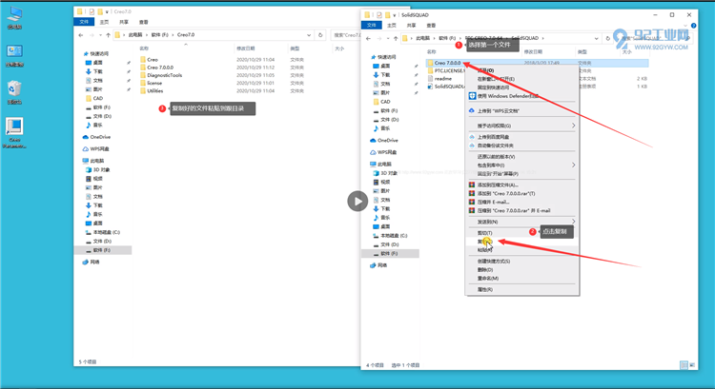Click 此电脑 breadcrumb in Creo7.0 address bar

coord(135,35)
